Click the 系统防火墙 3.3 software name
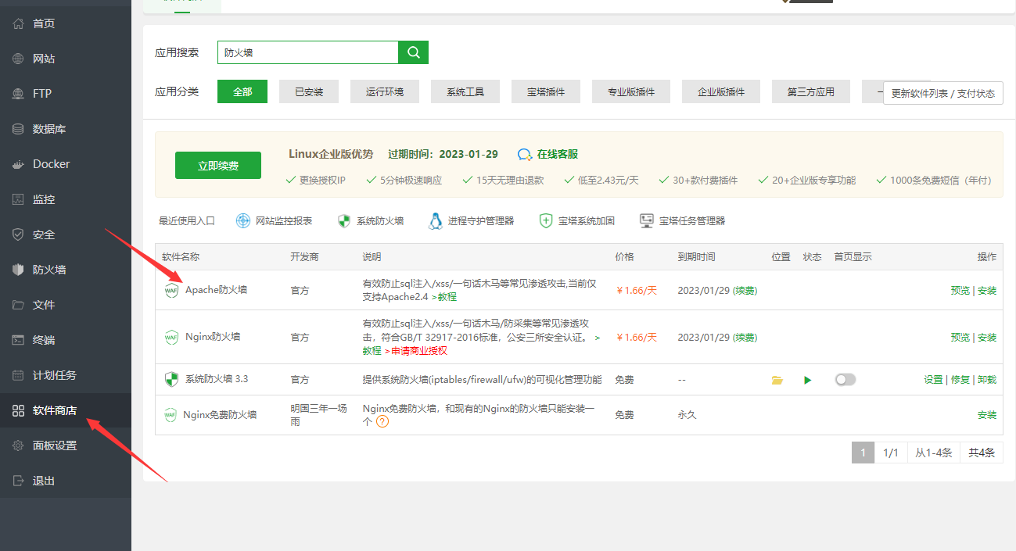 click(x=217, y=379)
